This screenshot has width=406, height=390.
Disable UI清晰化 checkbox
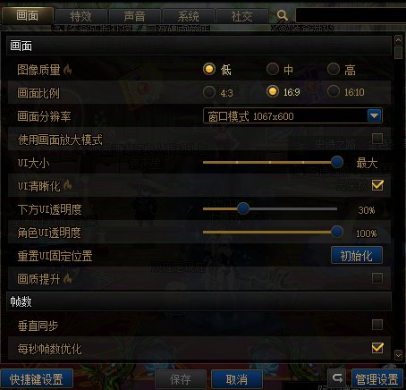pyautogui.click(x=377, y=185)
